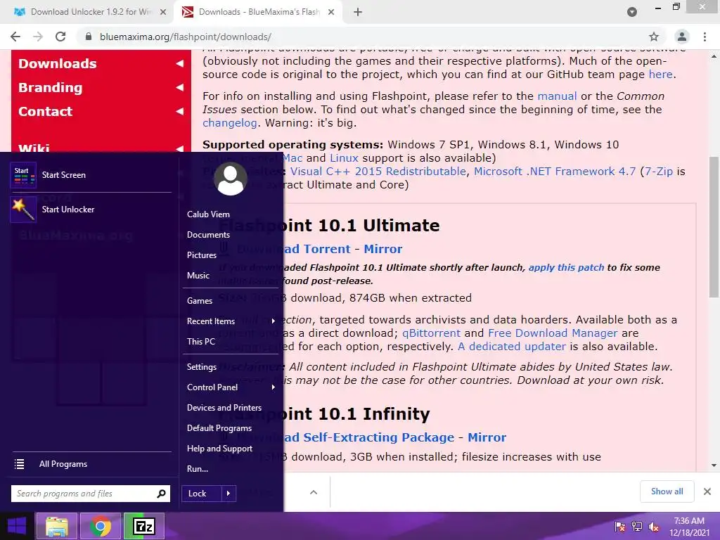
Task: Open Lock button power options arrow
Action: click(229, 494)
